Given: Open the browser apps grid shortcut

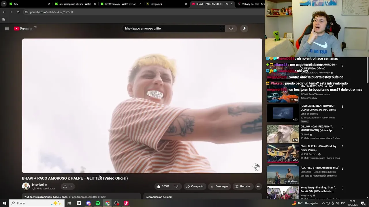Looking at the screenshot, I should pos(4,19).
